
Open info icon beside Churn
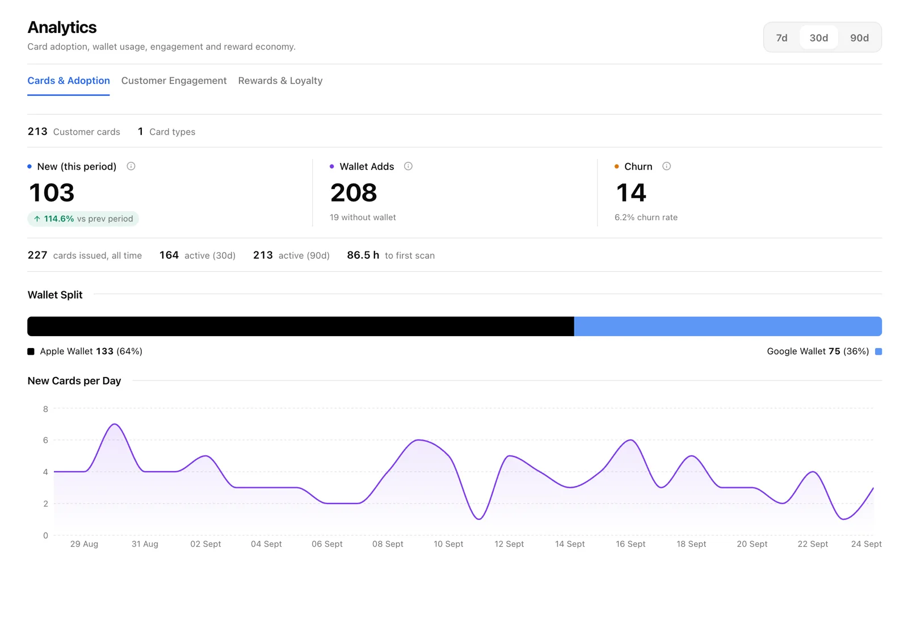point(667,166)
